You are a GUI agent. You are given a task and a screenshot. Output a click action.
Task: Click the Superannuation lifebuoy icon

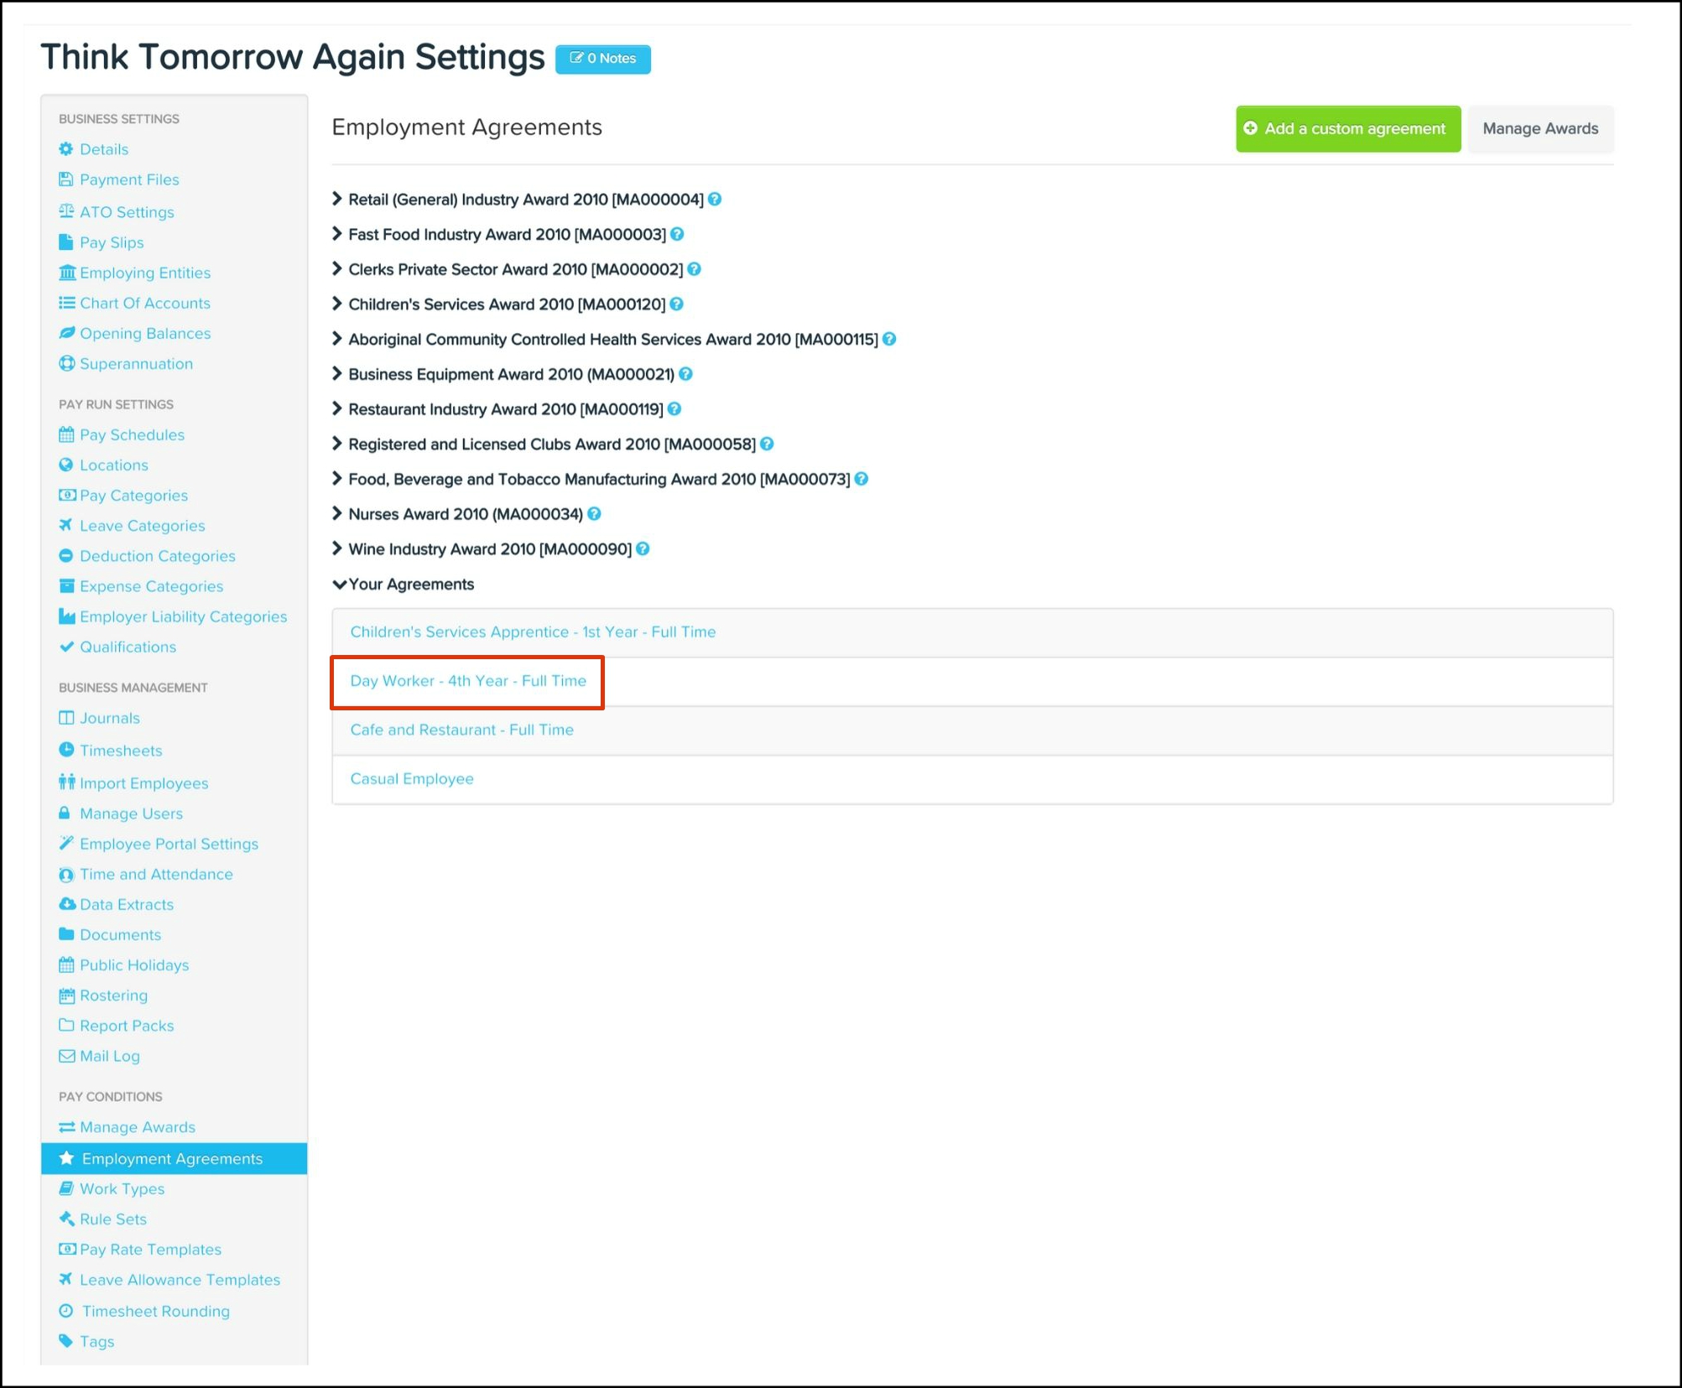point(66,364)
